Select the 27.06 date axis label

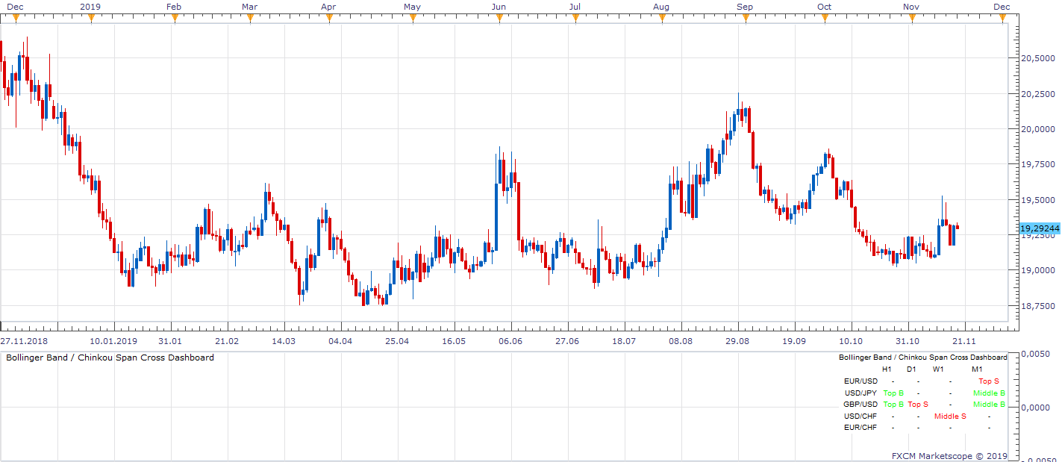tap(567, 340)
